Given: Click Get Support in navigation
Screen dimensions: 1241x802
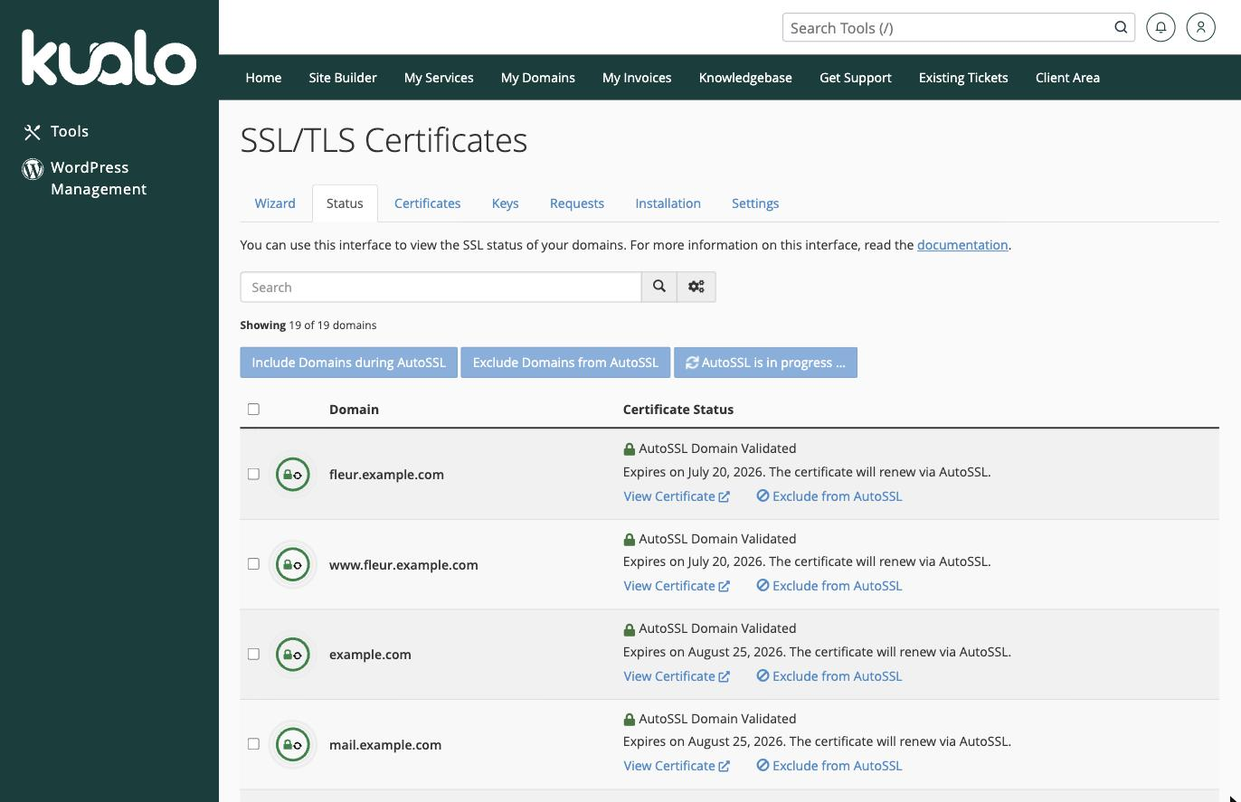Looking at the screenshot, I should 856,78.
